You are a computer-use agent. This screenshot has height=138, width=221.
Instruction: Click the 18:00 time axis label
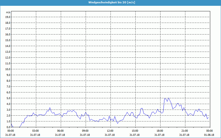click(x=160, y=131)
